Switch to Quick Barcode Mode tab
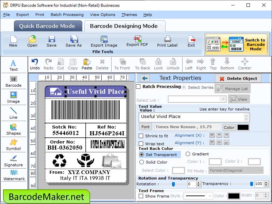 click(x=48, y=26)
